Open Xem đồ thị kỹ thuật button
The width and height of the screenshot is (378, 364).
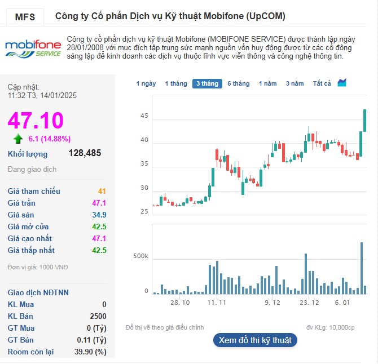255,340
